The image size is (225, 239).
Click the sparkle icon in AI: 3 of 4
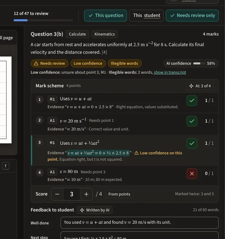pyautogui.click(x=191, y=86)
